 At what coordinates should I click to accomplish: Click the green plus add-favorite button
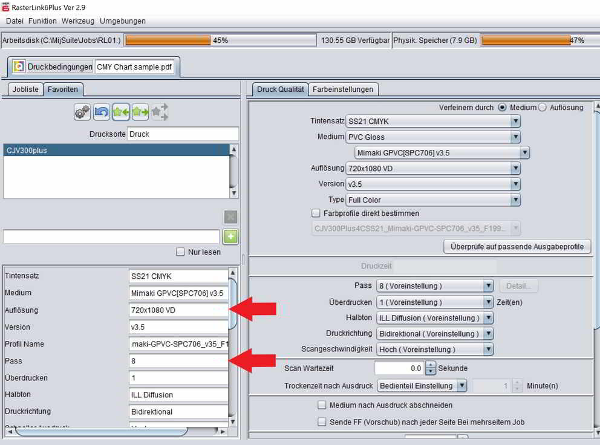[230, 236]
